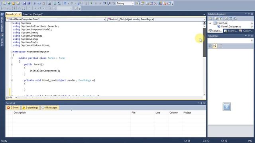This screenshot has width=255, height=143.
Task: Collapse the using directives outline
Action: pyautogui.click(x=12, y=23)
